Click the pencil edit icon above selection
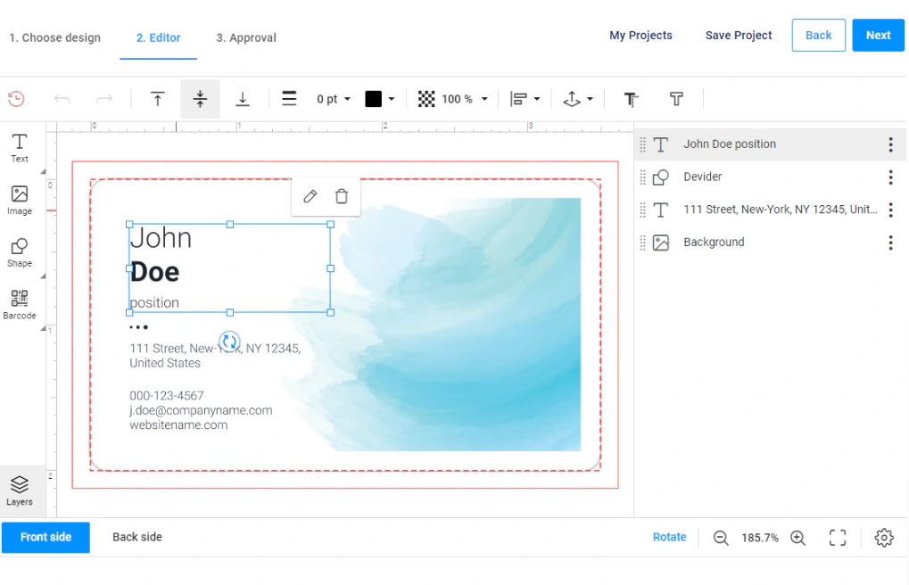 point(310,196)
